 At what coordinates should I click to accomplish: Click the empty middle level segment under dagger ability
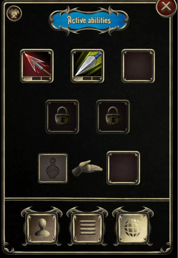coord(87,78)
